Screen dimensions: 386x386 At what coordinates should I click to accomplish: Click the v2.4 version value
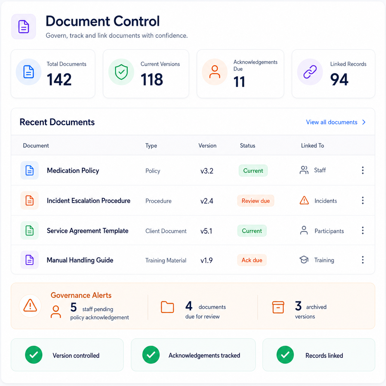point(207,201)
